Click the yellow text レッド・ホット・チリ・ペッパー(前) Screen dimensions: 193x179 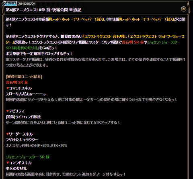[76, 19]
